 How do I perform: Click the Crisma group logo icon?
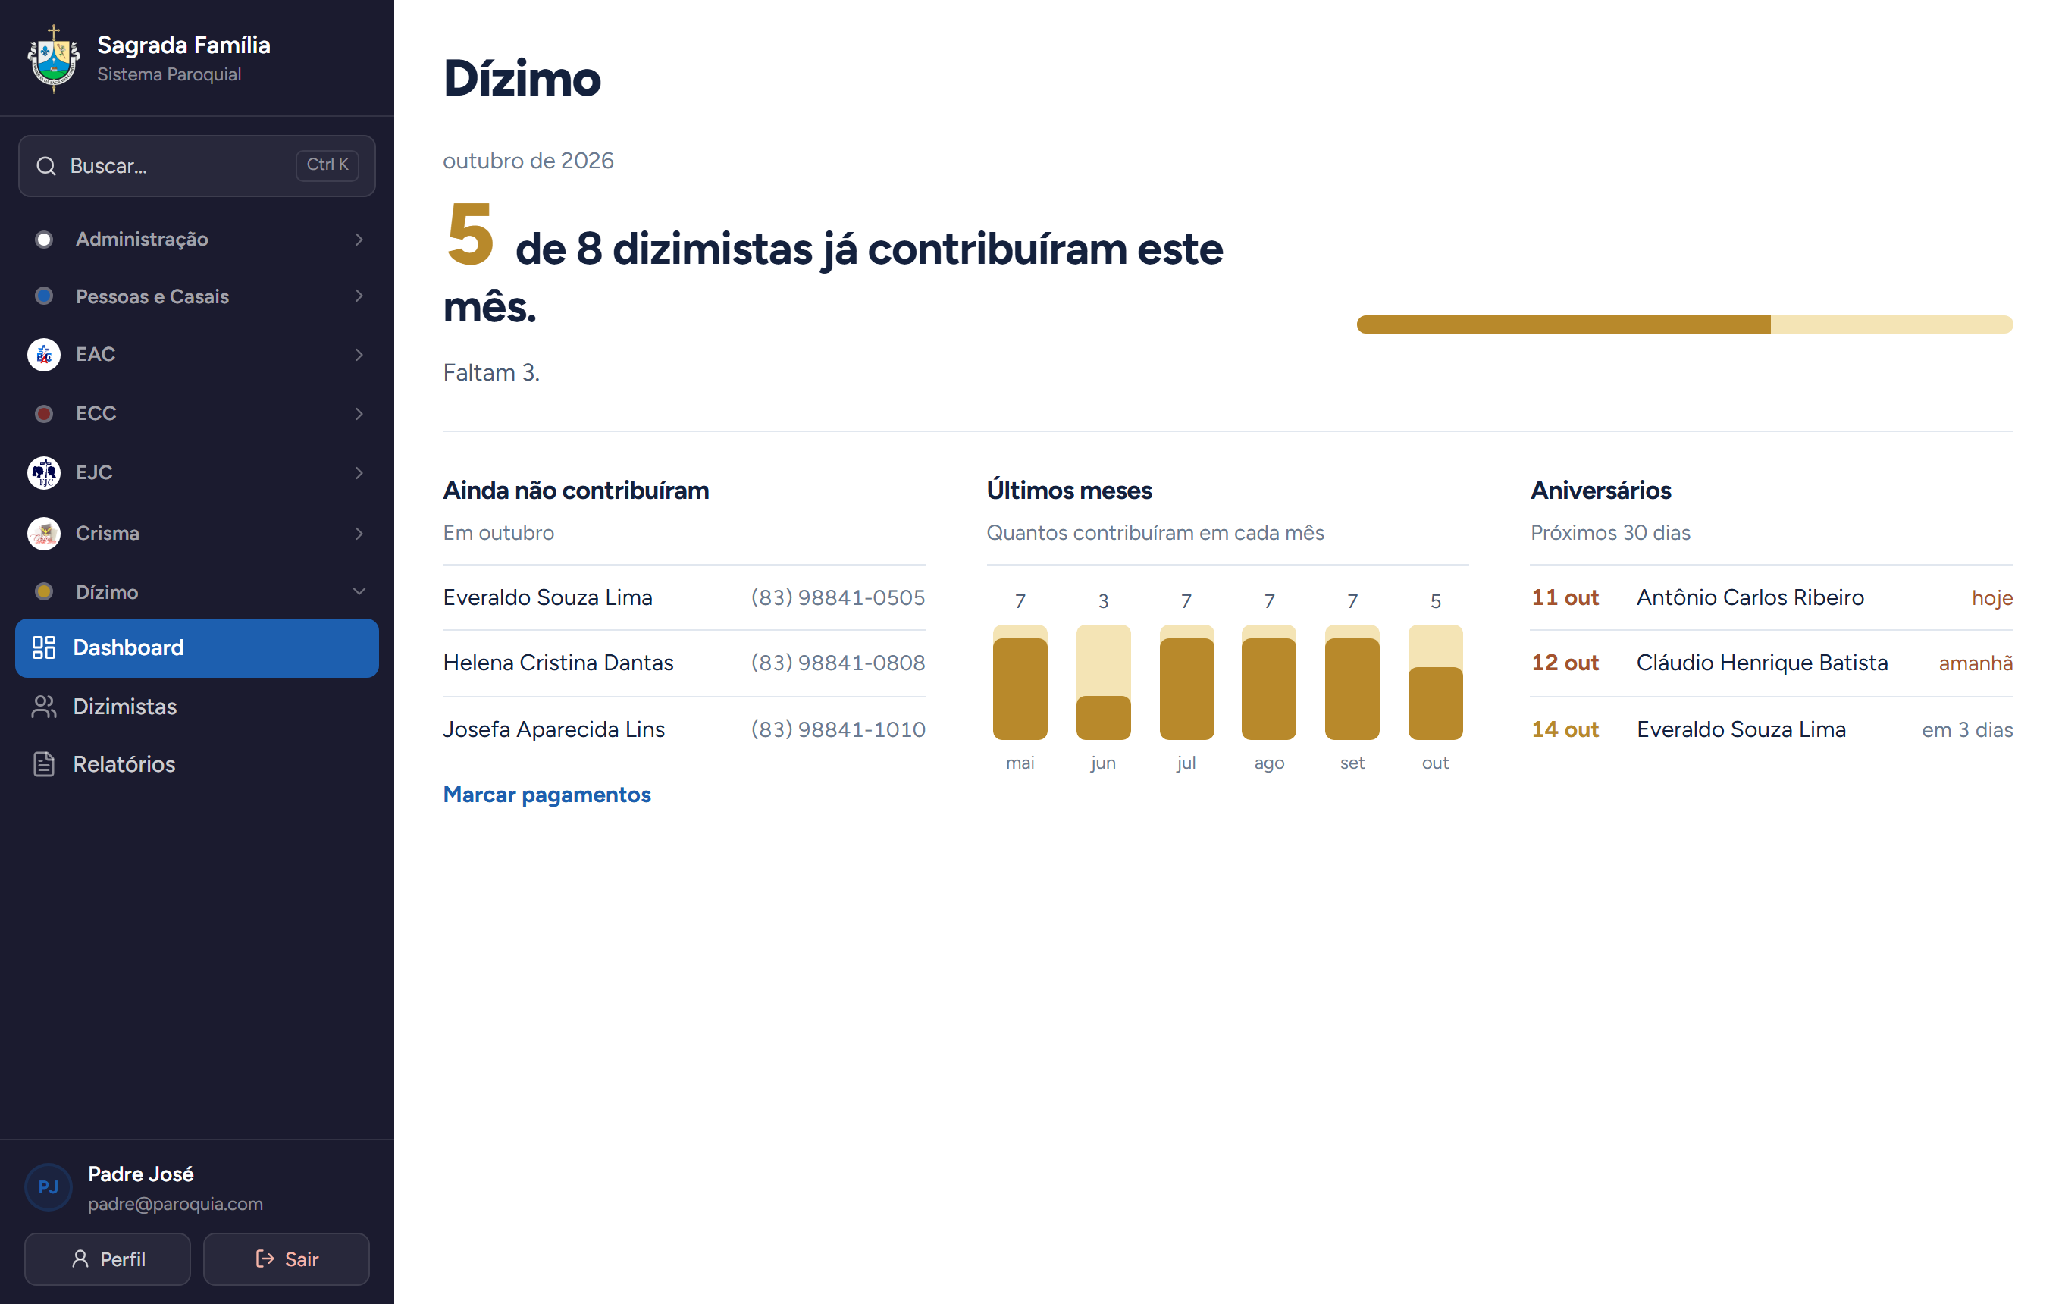click(x=44, y=534)
